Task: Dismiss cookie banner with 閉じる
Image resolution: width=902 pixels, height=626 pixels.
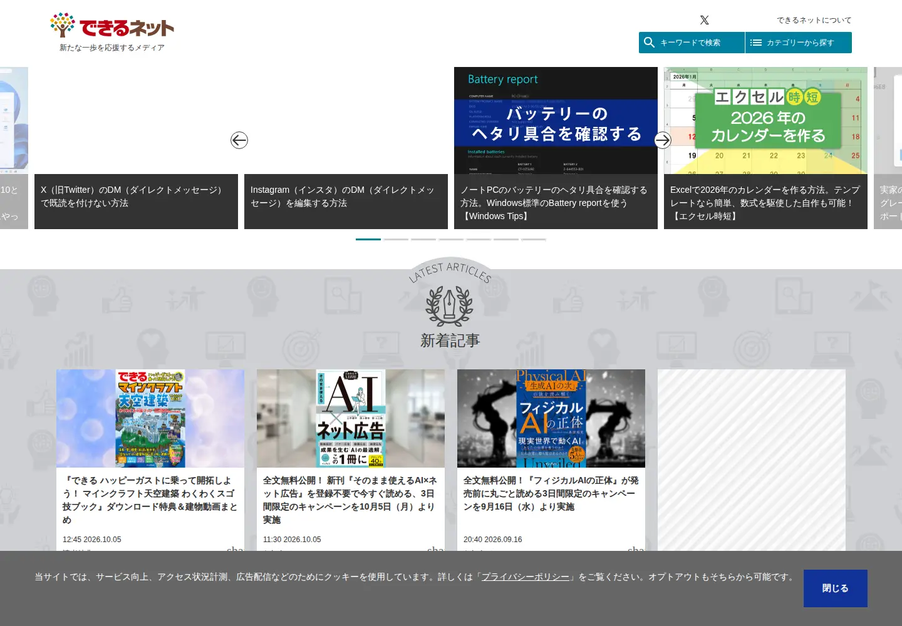Action: [836, 588]
